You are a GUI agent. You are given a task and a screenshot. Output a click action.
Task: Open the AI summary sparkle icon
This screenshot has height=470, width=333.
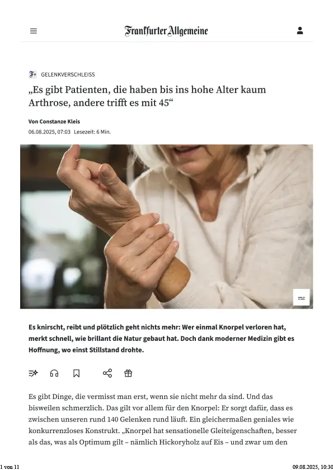click(x=34, y=373)
